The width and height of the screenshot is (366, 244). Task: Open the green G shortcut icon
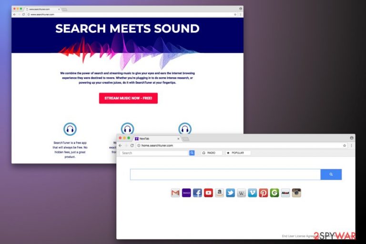point(274,193)
